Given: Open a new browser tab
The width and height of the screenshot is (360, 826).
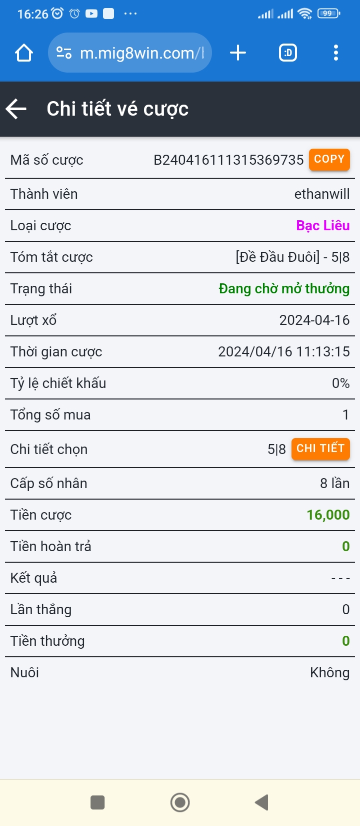Looking at the screenshot, I should tap(238, 53).
